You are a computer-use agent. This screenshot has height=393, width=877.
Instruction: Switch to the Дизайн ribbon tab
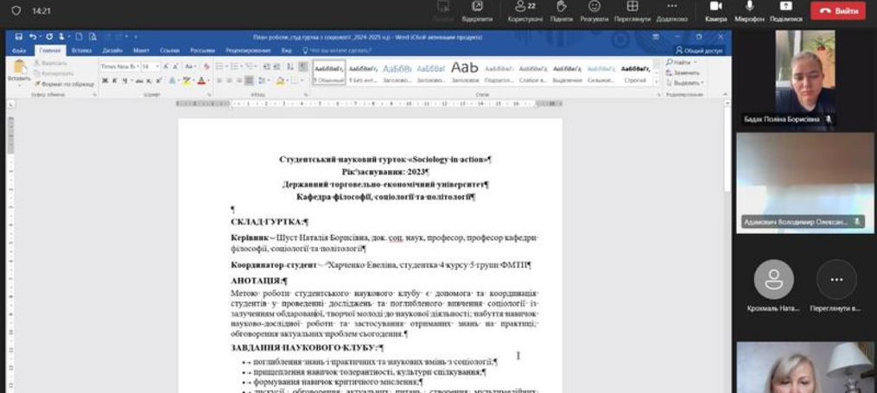[x=112, y=51]
